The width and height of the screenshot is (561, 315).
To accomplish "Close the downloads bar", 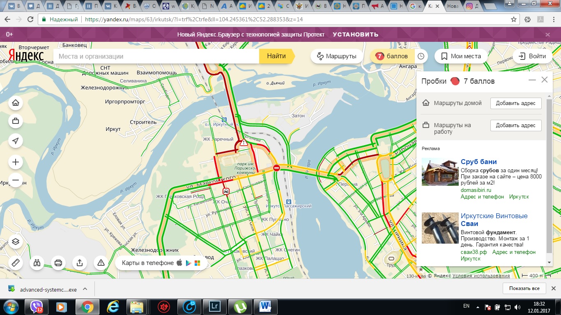I will pos(554,288).
